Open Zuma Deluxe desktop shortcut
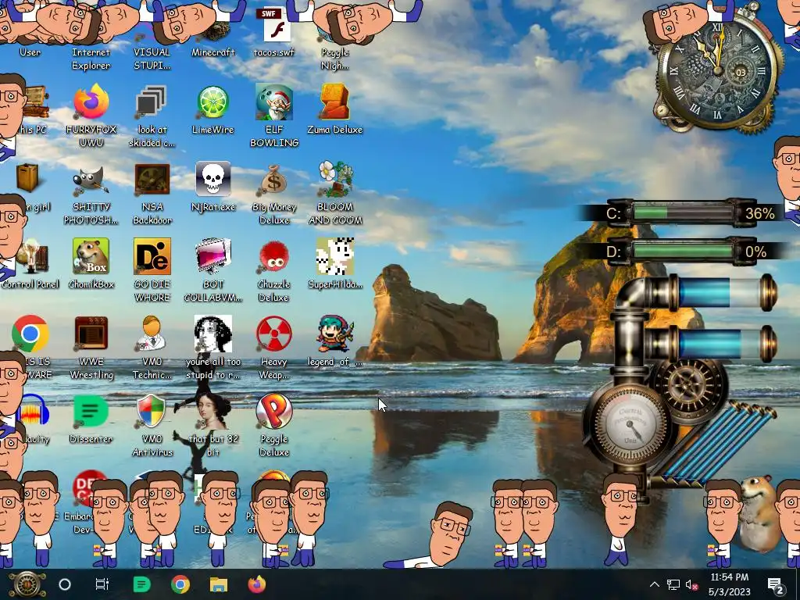This screenshot has width=800, height=600. pyautogui.click(x=334, y=102)
